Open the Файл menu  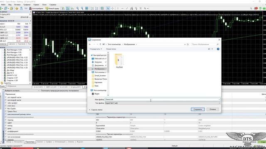tap(3, 5)
